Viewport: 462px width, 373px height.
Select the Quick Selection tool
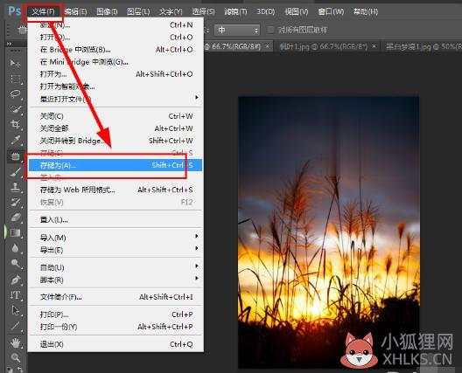16,109
